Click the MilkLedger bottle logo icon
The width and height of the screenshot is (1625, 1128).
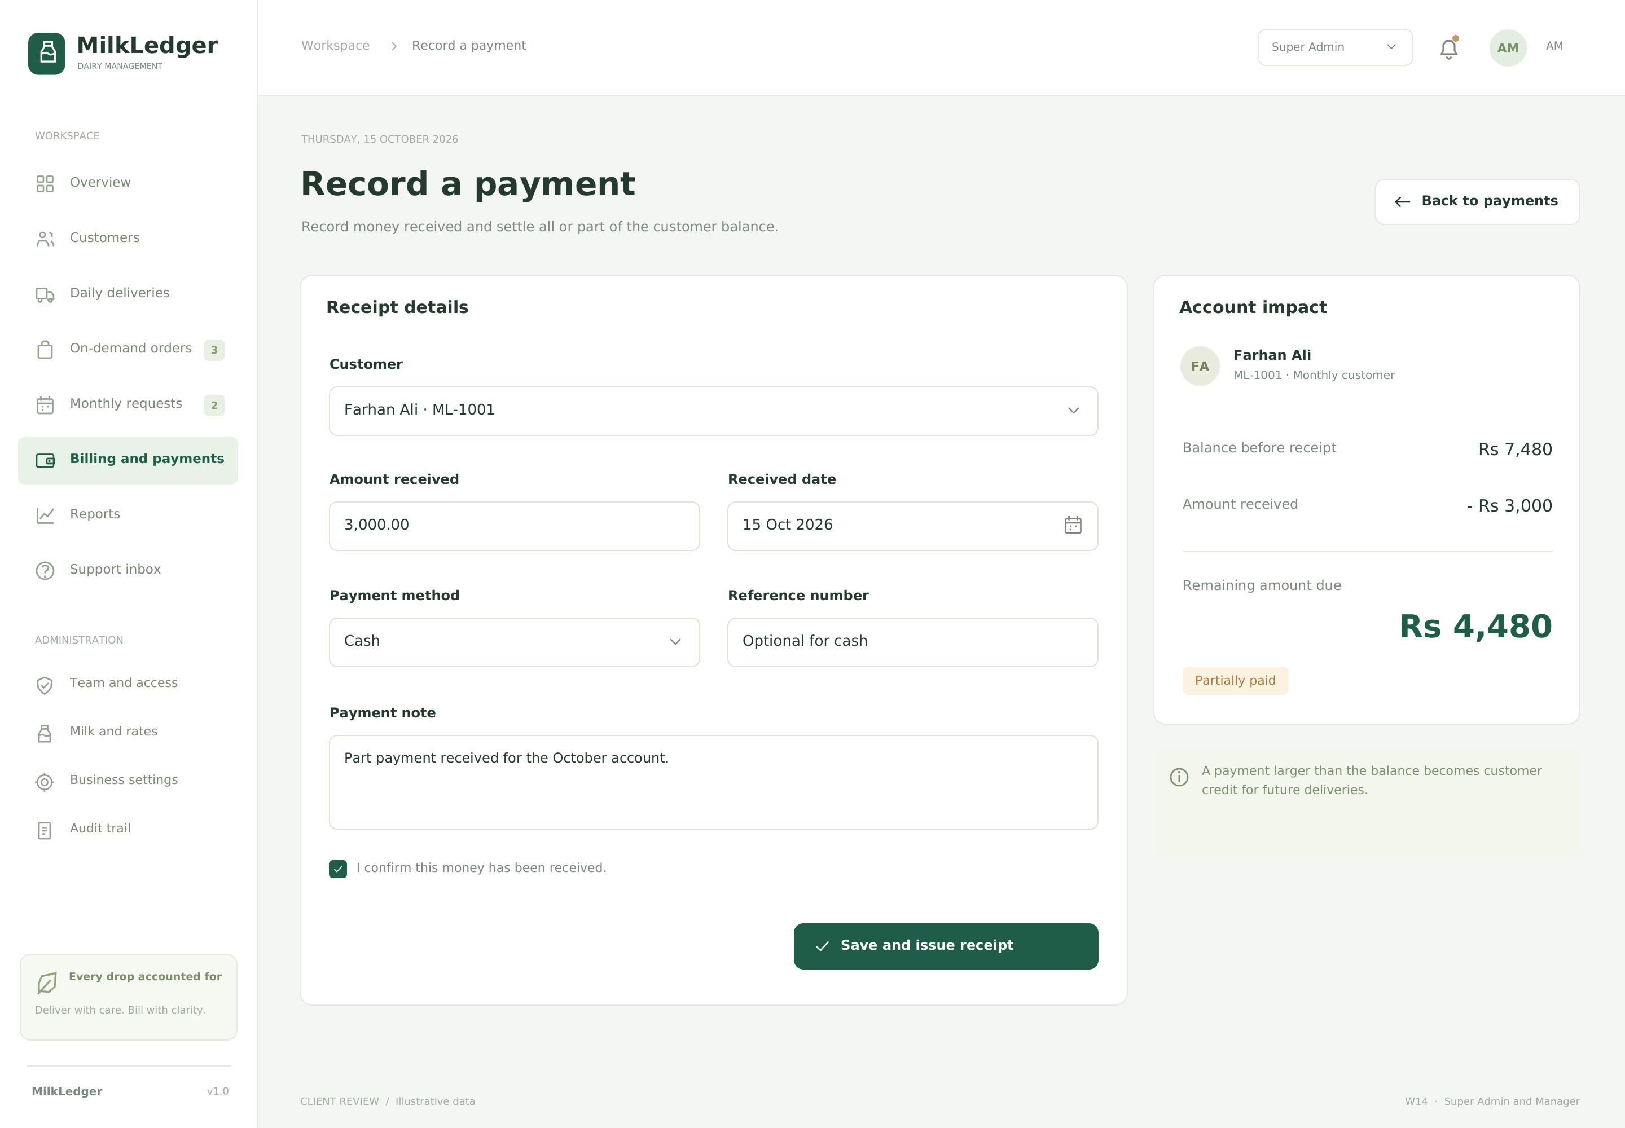pos(47,53)
